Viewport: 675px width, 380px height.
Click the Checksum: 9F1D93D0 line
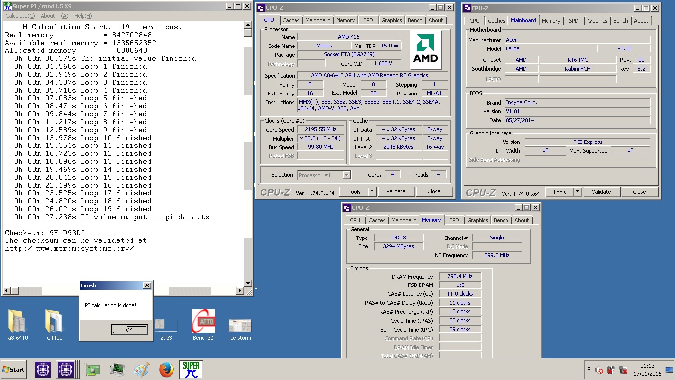(45, 233)
